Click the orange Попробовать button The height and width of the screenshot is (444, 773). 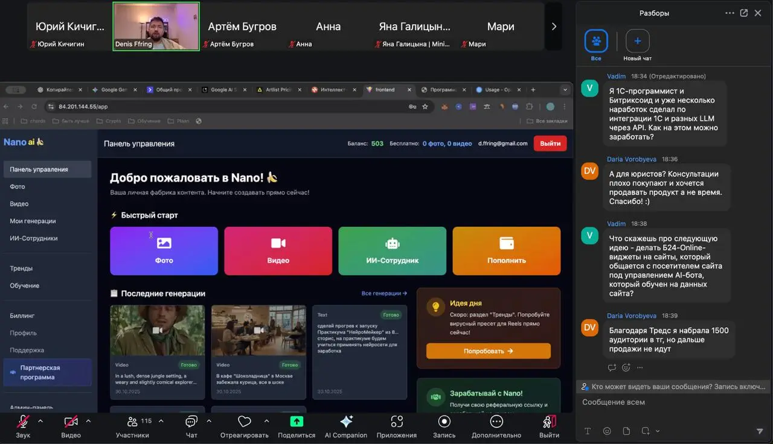tap(488, 350)
